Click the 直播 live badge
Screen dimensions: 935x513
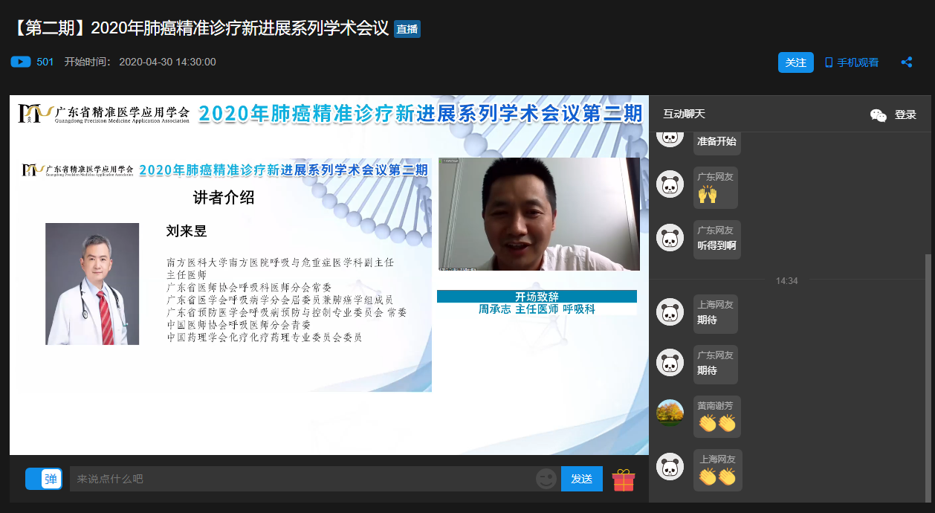[x=407, y=29]
